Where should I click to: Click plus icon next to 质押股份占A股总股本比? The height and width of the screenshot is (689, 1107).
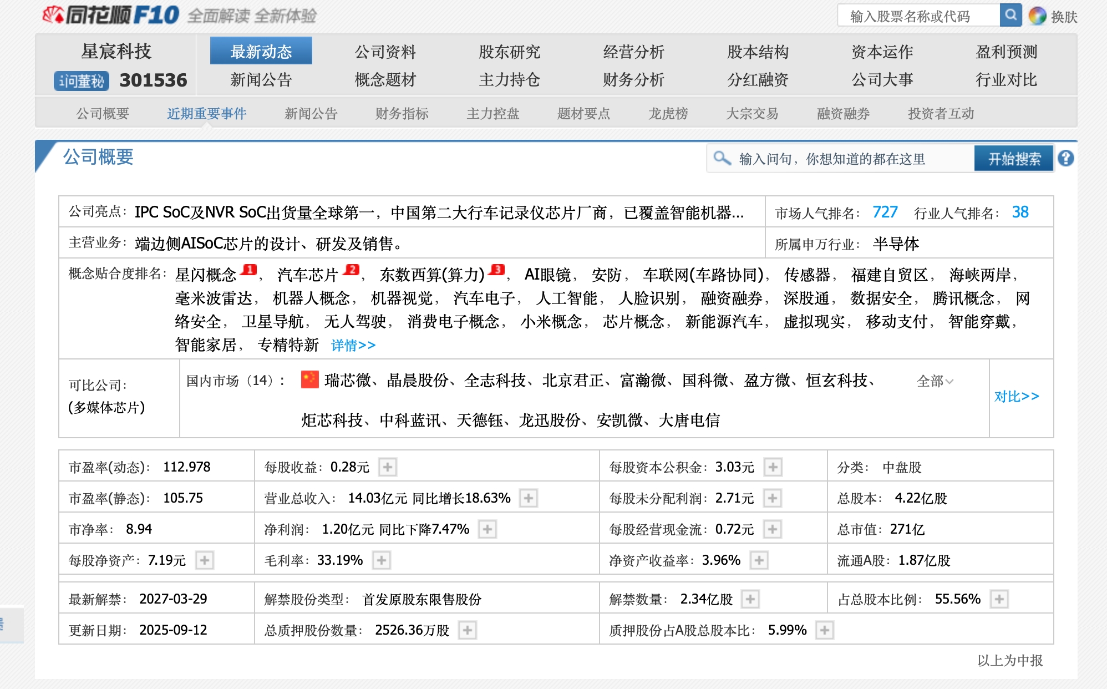coord(825,630)
